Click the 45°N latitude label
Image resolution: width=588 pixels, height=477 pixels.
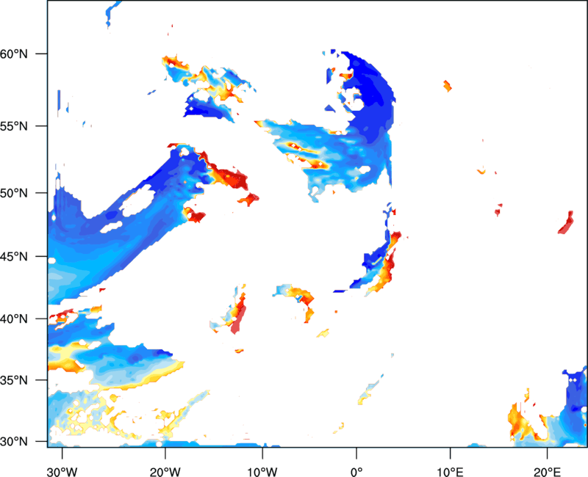point(14,257)
